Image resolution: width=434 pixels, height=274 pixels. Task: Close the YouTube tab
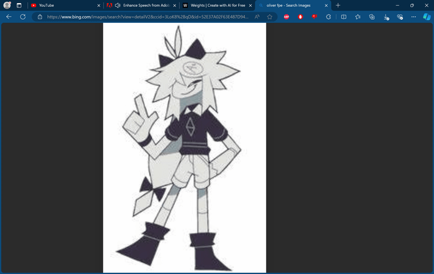click(x=99, y=6)
